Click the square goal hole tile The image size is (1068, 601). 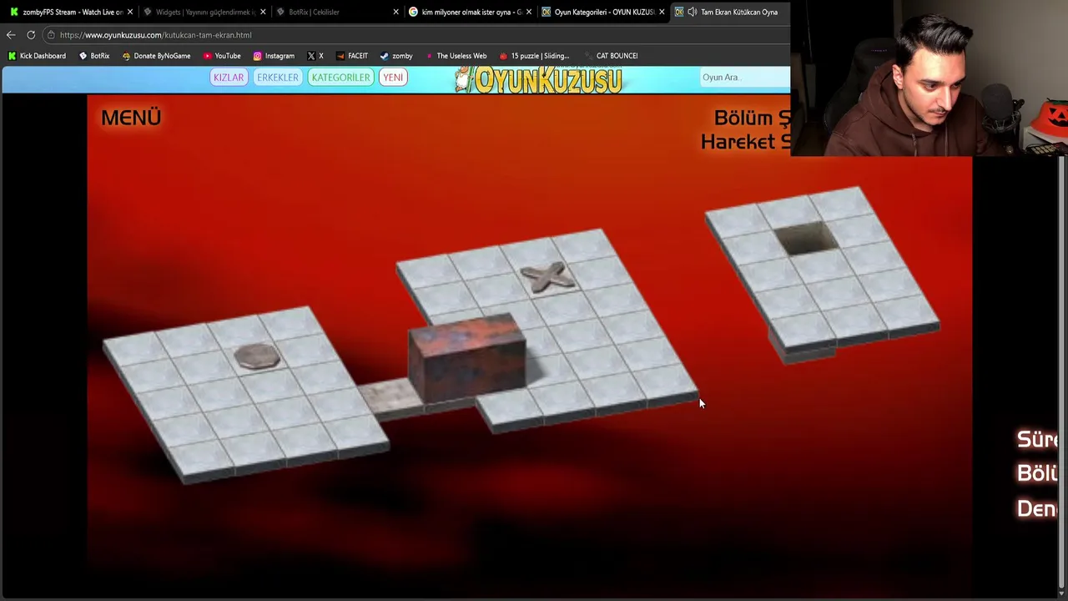click(x=807, y=239)
